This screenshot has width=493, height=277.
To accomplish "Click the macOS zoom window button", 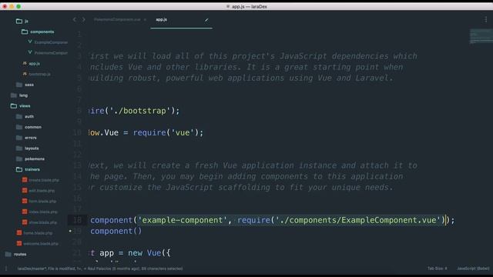I will (18, 6).
